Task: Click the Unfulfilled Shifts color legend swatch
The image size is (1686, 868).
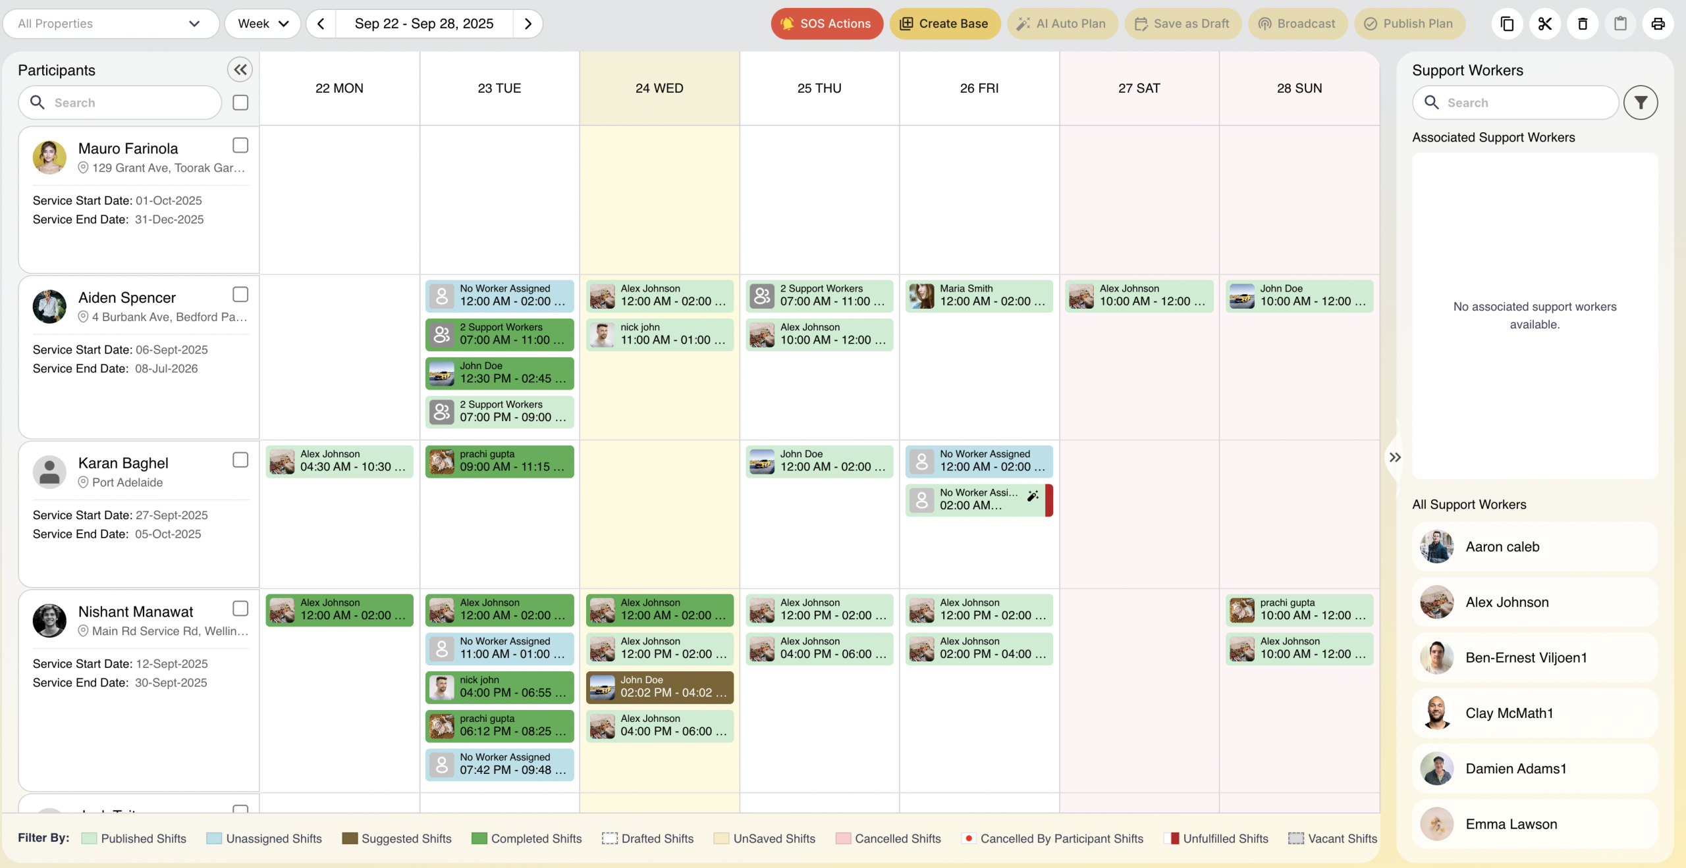Action: [x=1171, y=838]
